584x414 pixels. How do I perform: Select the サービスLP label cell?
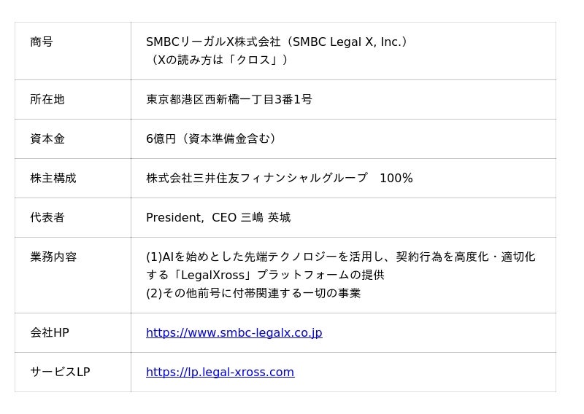60,372
